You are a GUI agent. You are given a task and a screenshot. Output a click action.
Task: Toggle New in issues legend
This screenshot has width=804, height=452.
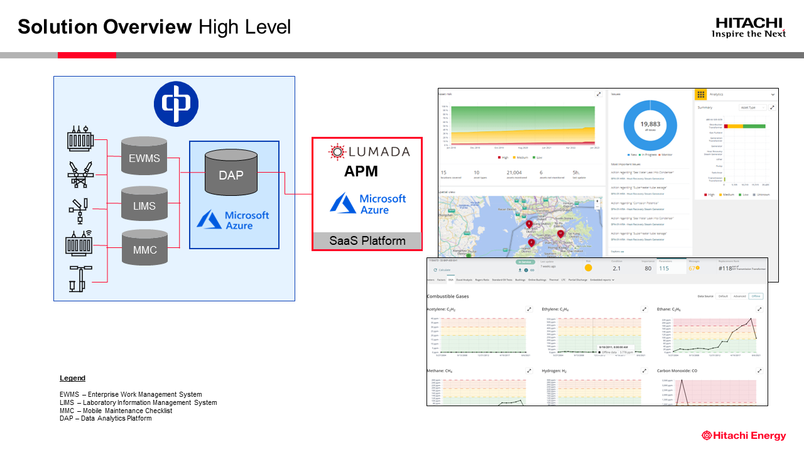(632, 154)
